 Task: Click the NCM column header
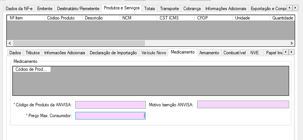[139, 18]
